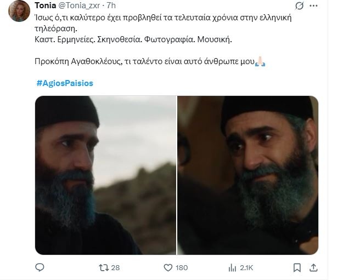Click the like count 180
This screenshot has height=280, width=343.
point(182,268)
